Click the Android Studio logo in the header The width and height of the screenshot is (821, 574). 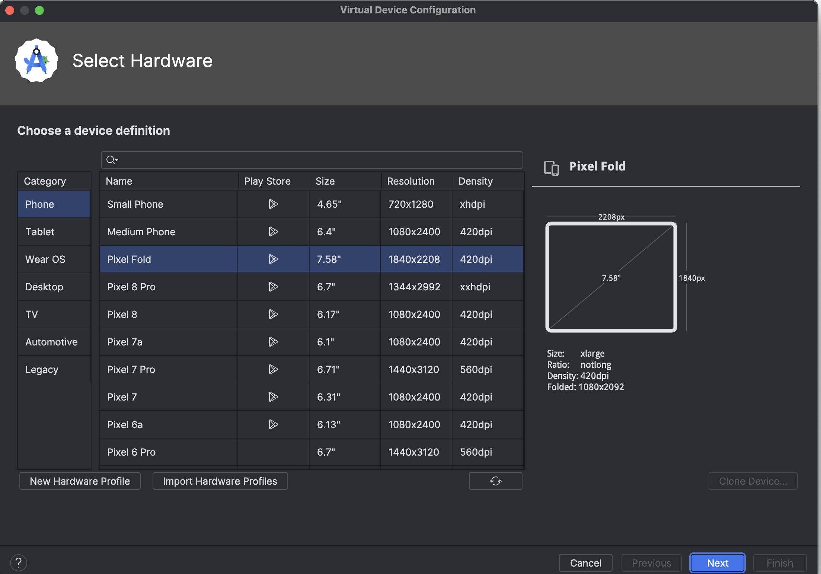coord(36,60)
